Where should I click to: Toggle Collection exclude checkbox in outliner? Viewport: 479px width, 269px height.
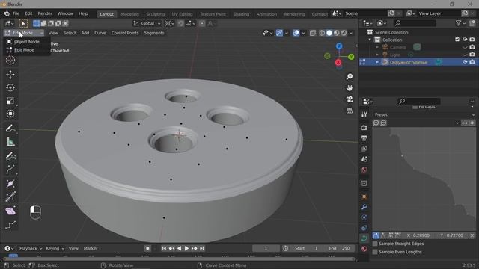tap(457, 40)
